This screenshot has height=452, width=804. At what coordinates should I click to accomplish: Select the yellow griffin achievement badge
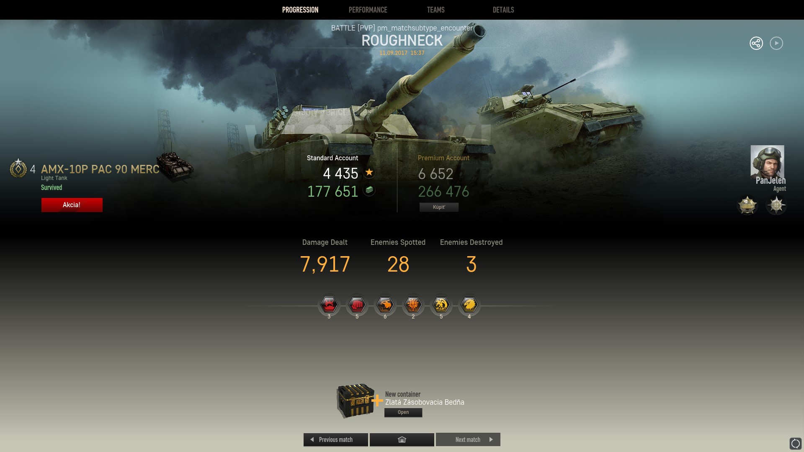tap(441, 305)
